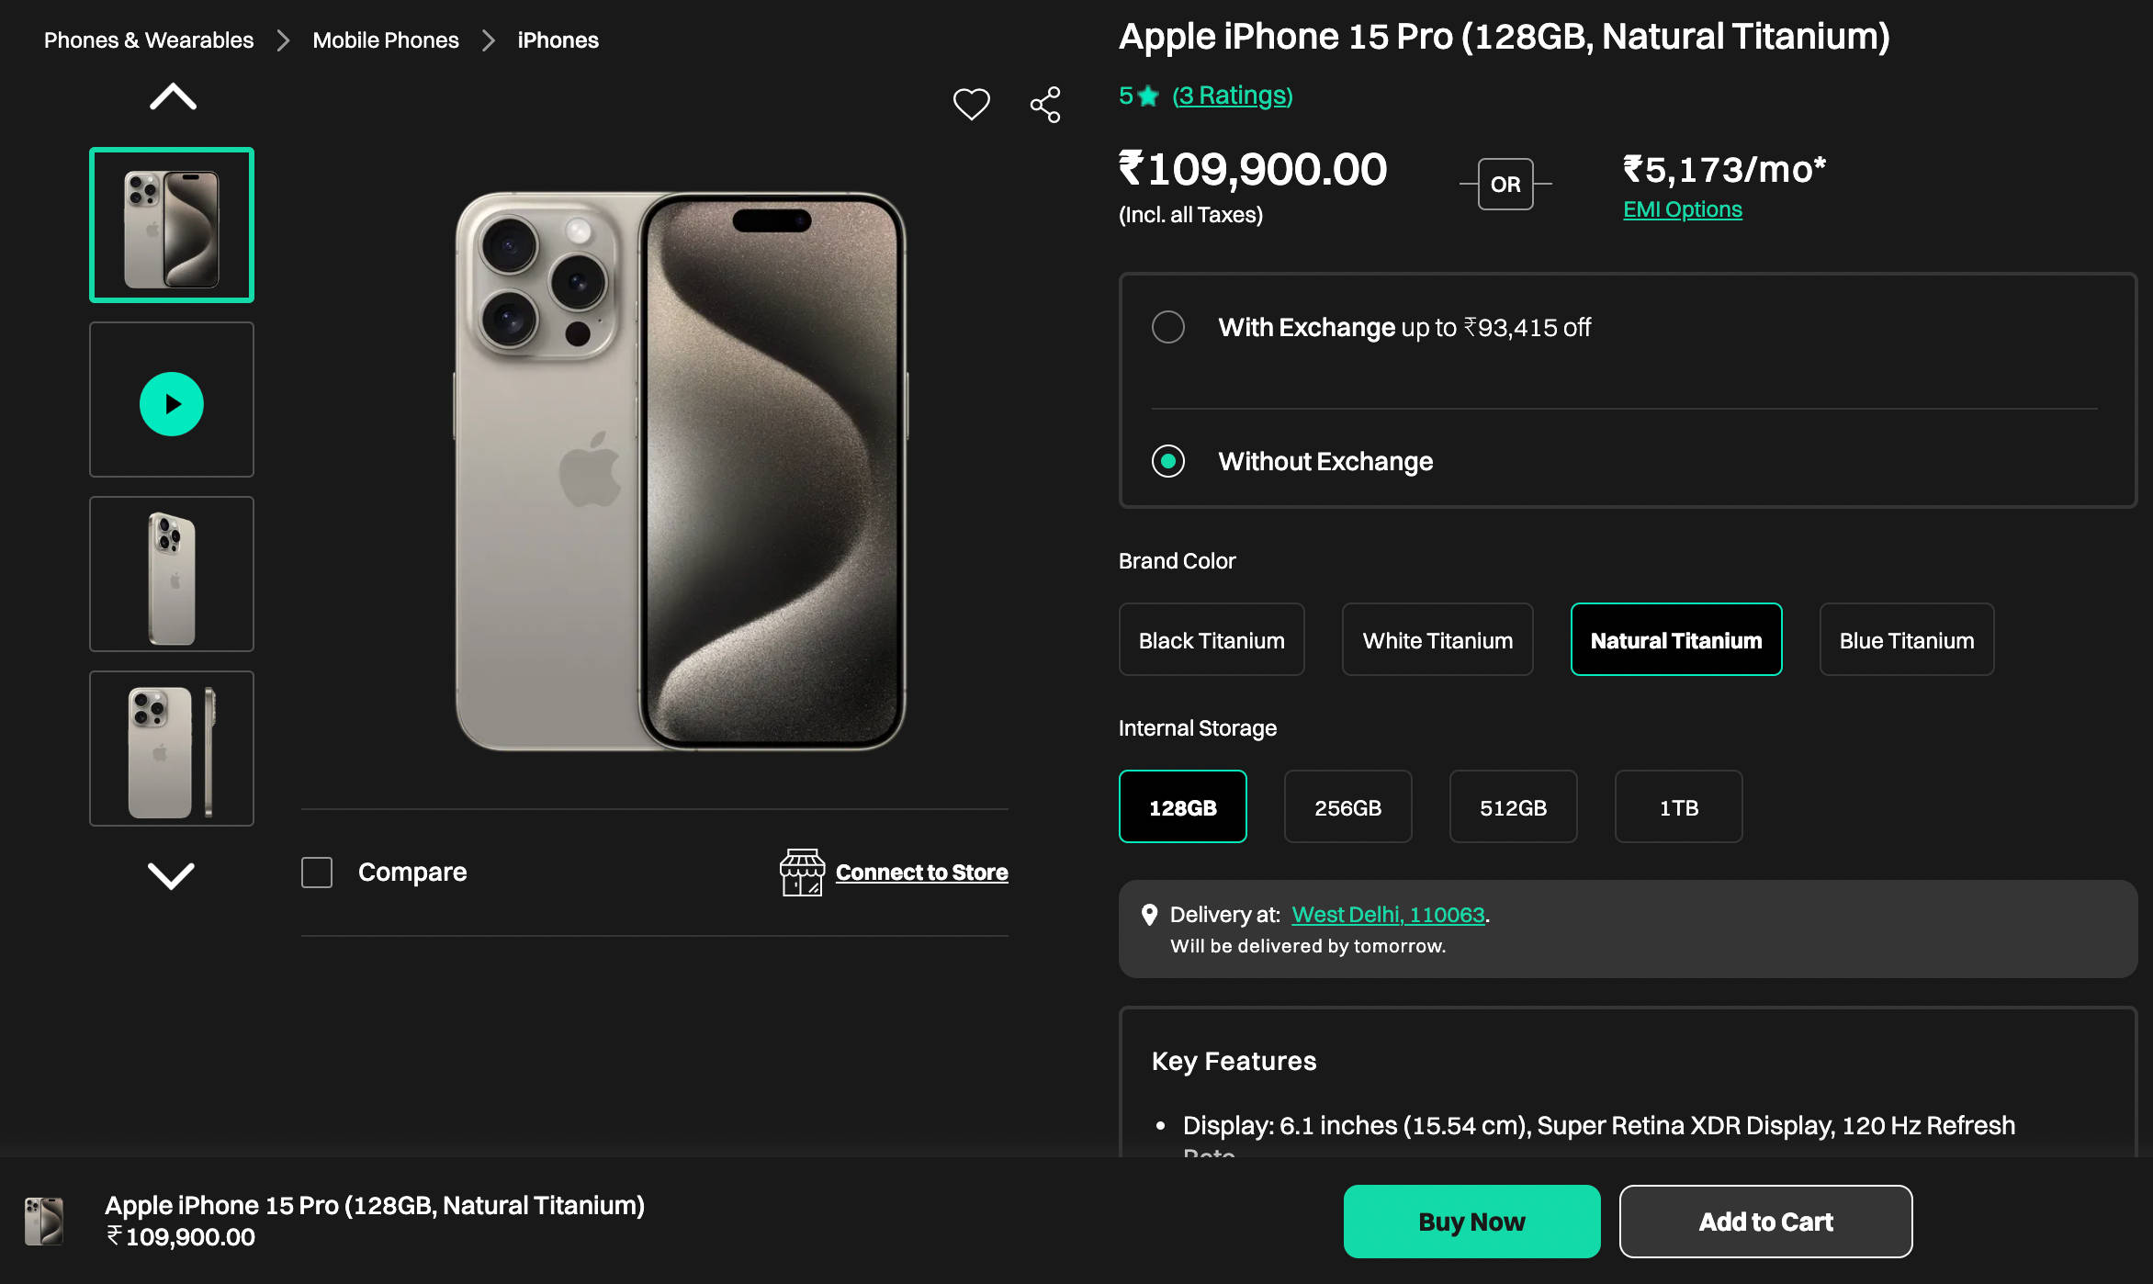Choose the Blue Titanium color option
This screenshot has height=1284, width=2153.
(x=1906, y=640)
